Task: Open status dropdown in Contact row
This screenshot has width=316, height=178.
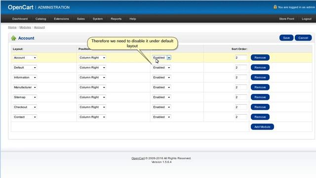Action: pos(161,117)
